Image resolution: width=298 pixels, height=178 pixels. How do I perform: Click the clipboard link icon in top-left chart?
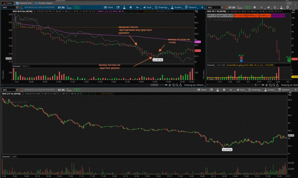(x=21, y=7)
